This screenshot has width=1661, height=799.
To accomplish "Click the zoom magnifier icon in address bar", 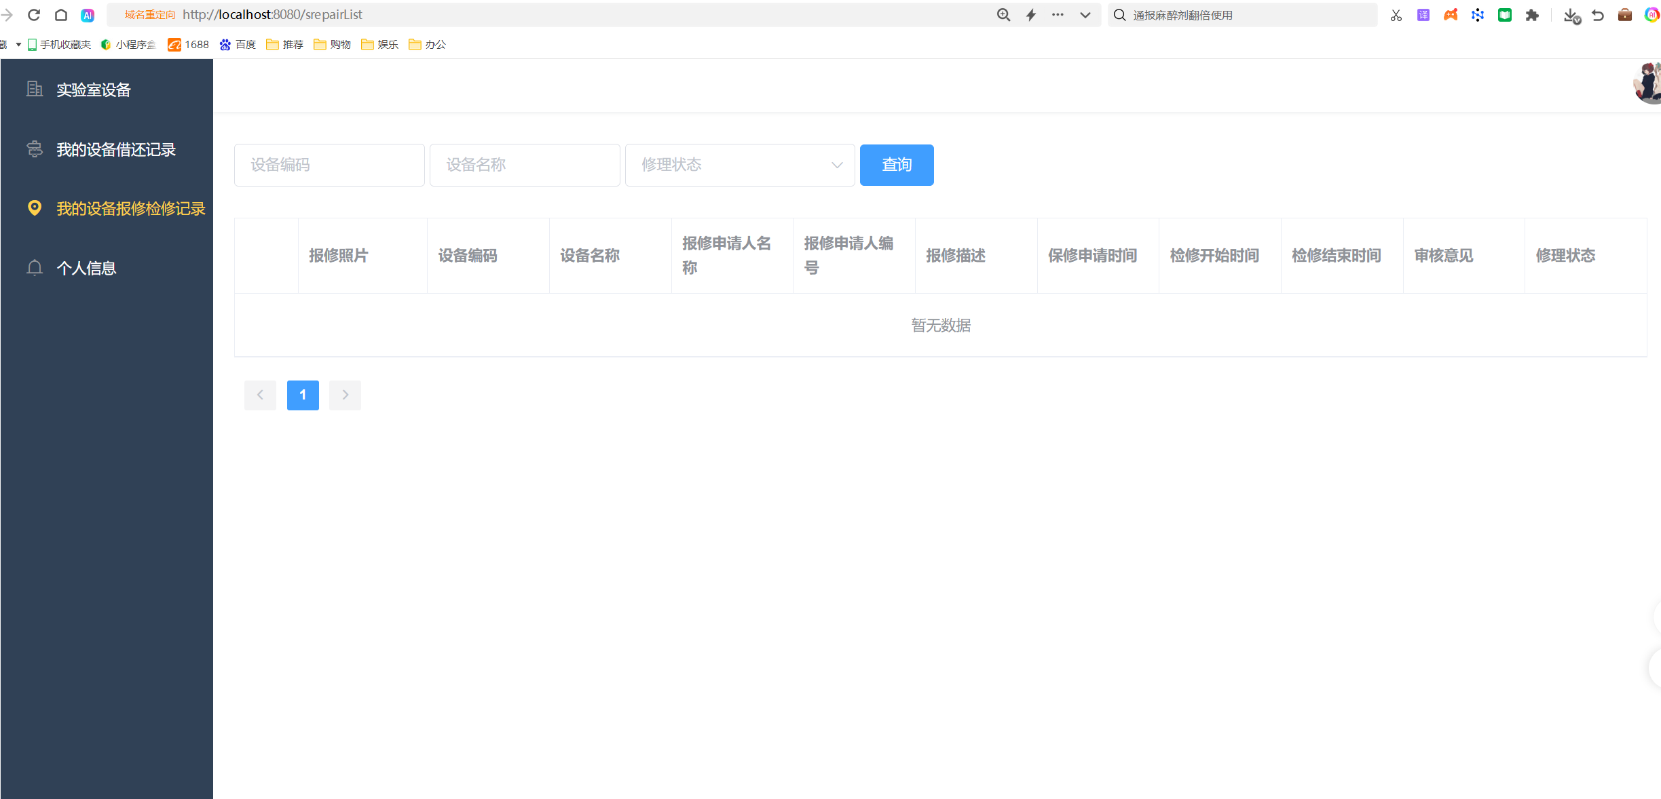I will pos(1003,15).
